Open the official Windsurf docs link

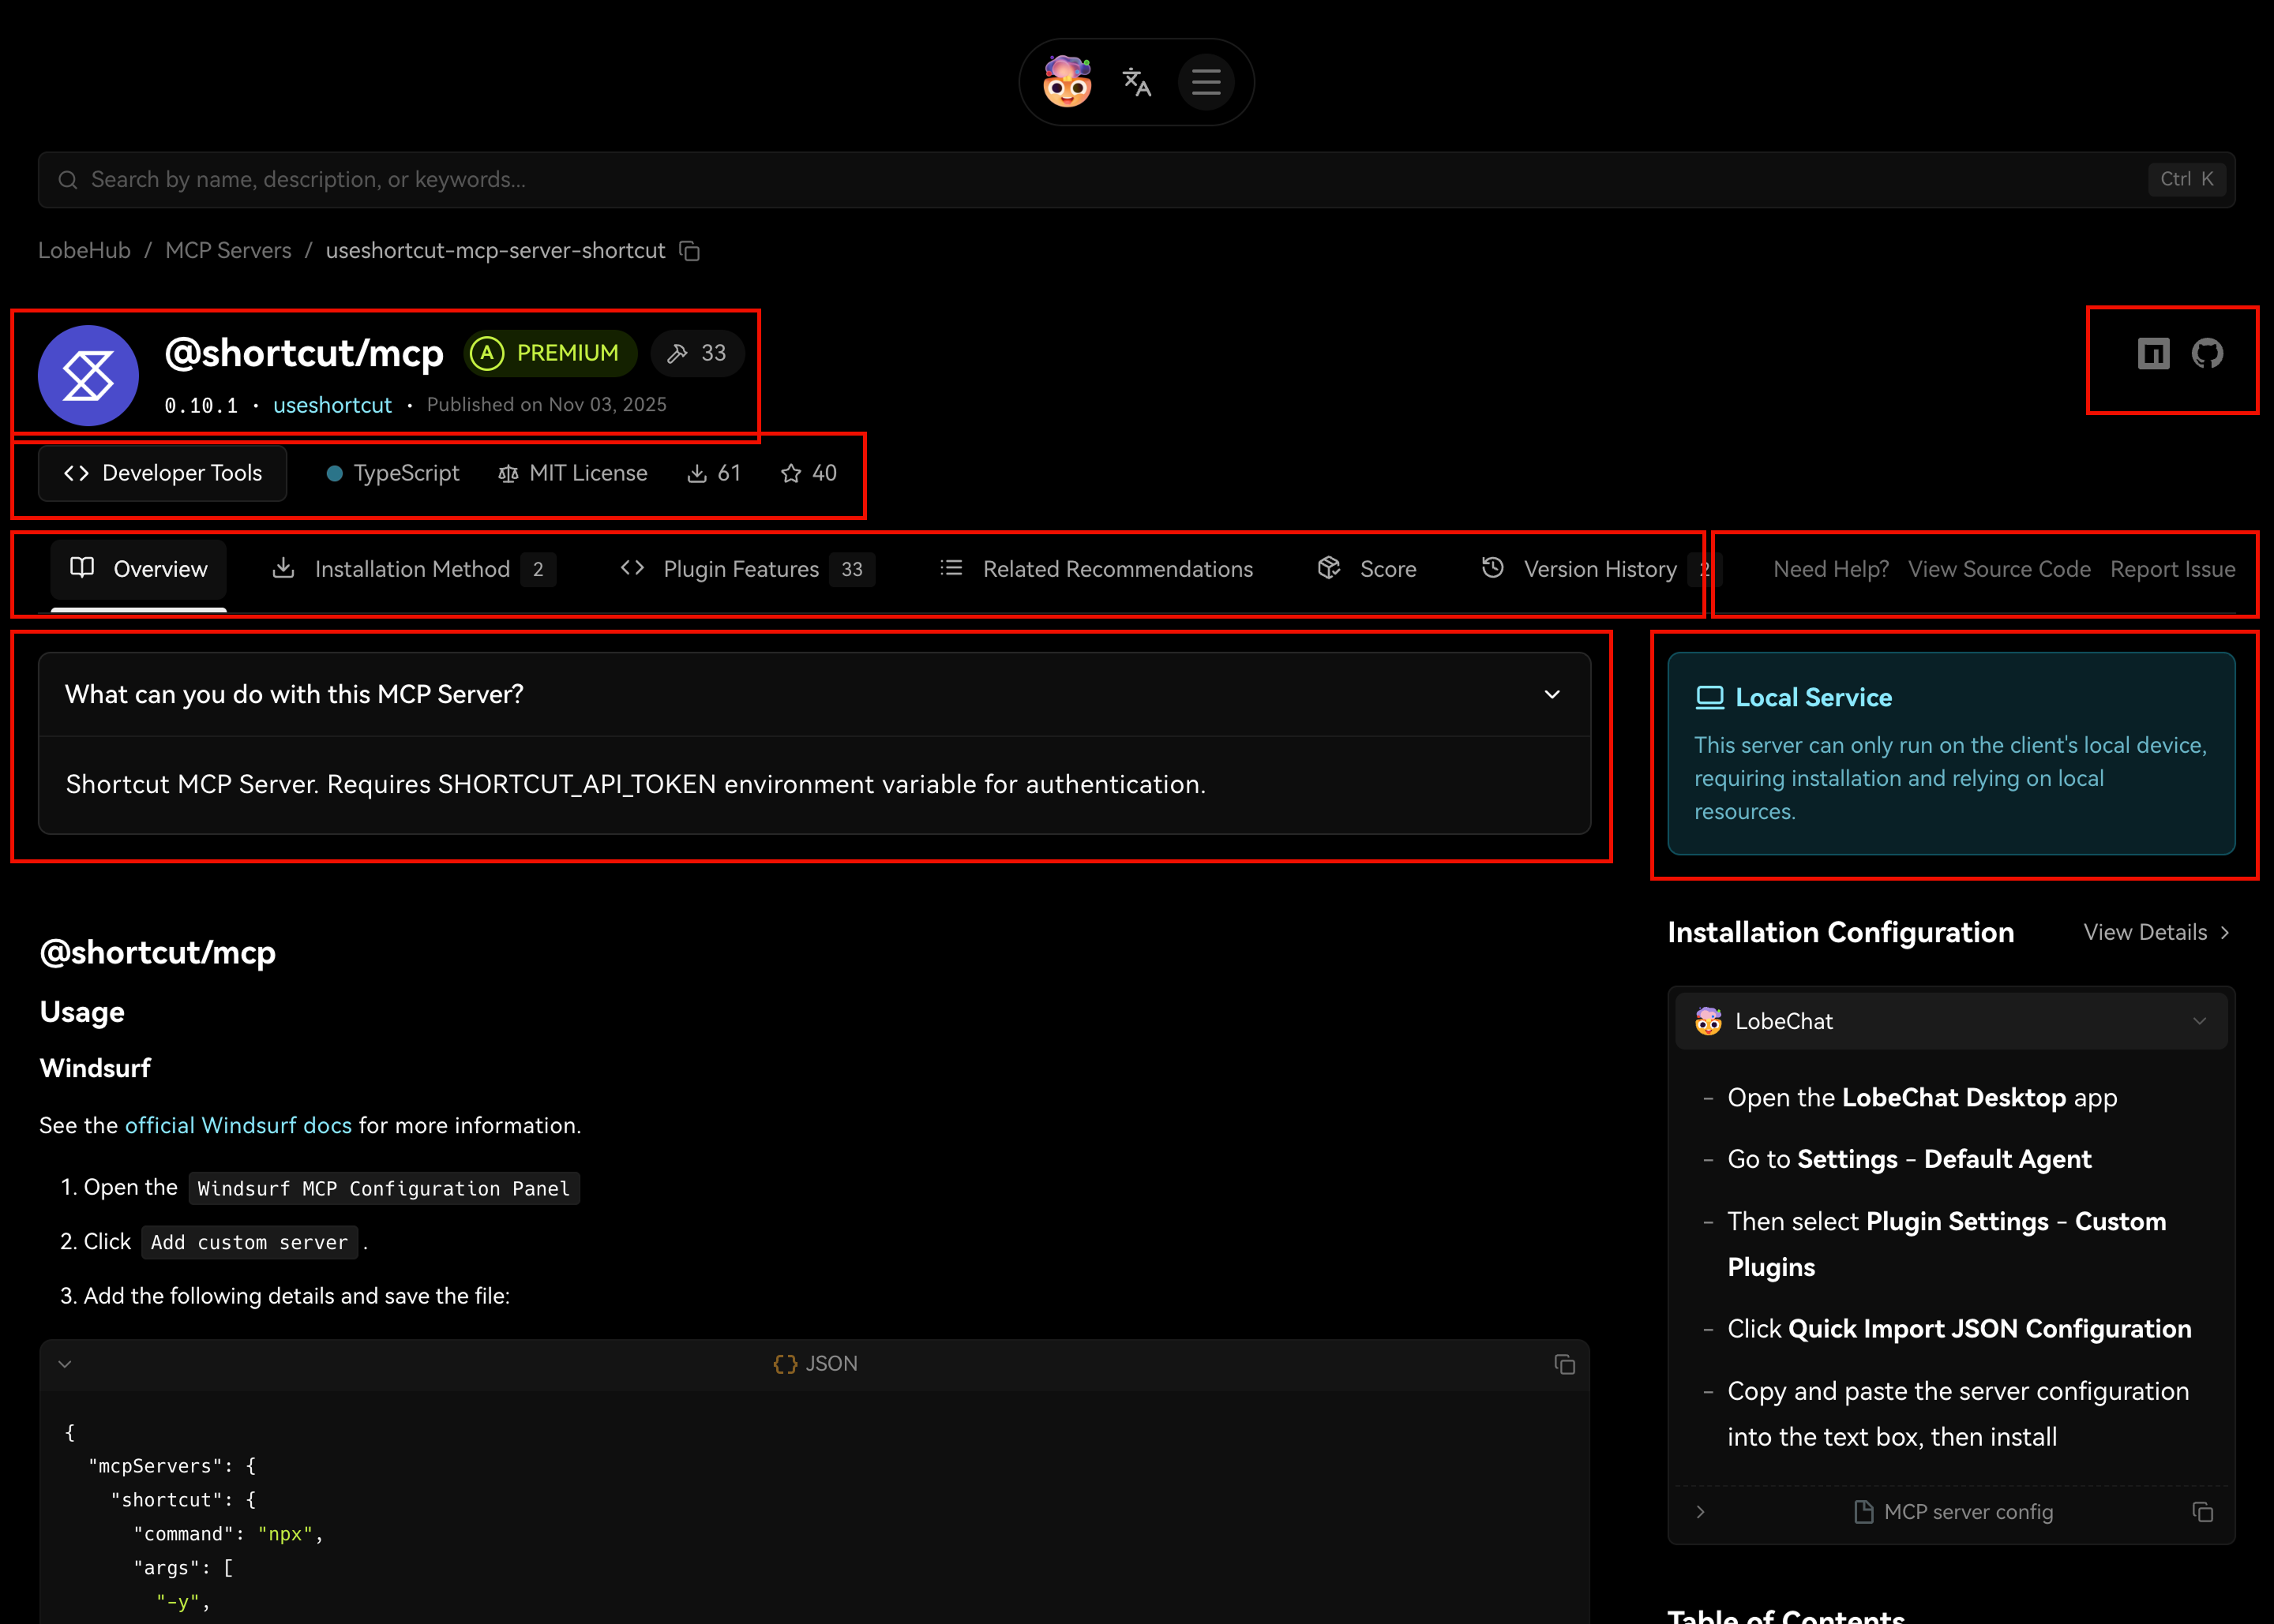click(238, 1125)
